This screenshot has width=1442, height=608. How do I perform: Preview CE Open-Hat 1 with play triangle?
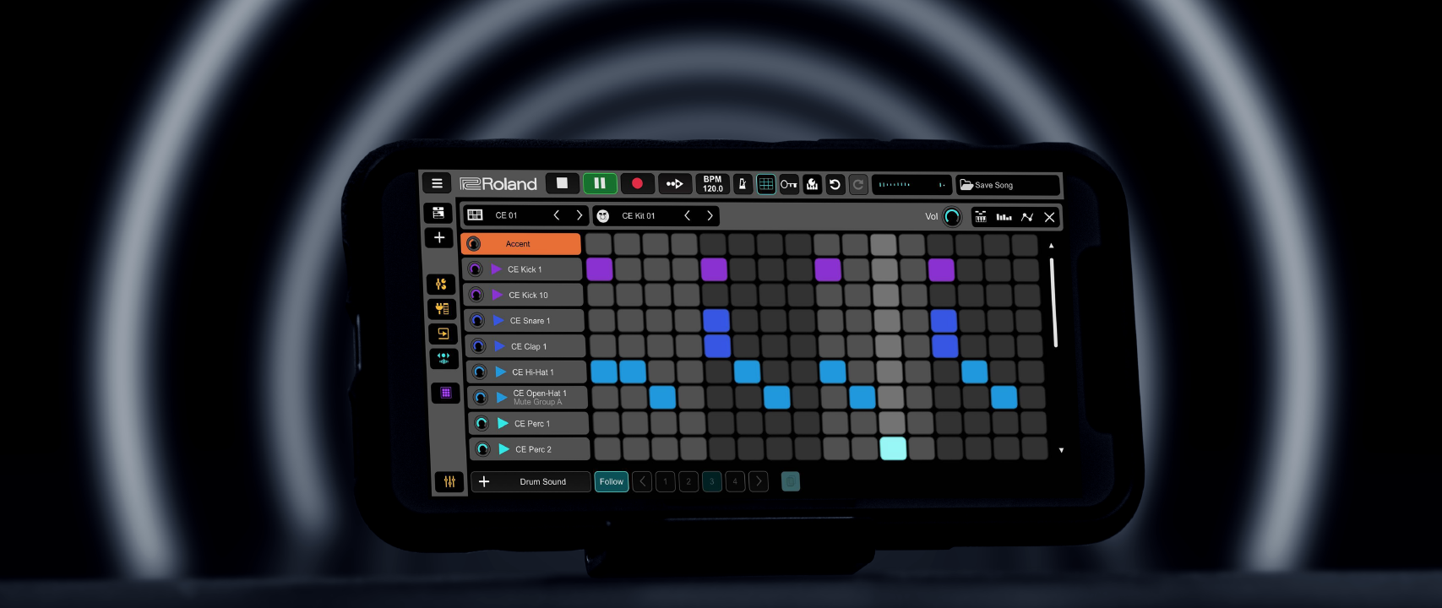pyautogui.click(x=502, y=398)
